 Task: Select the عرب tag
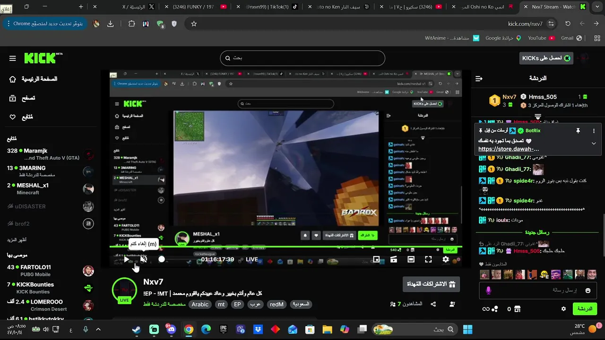pos(255,305)
